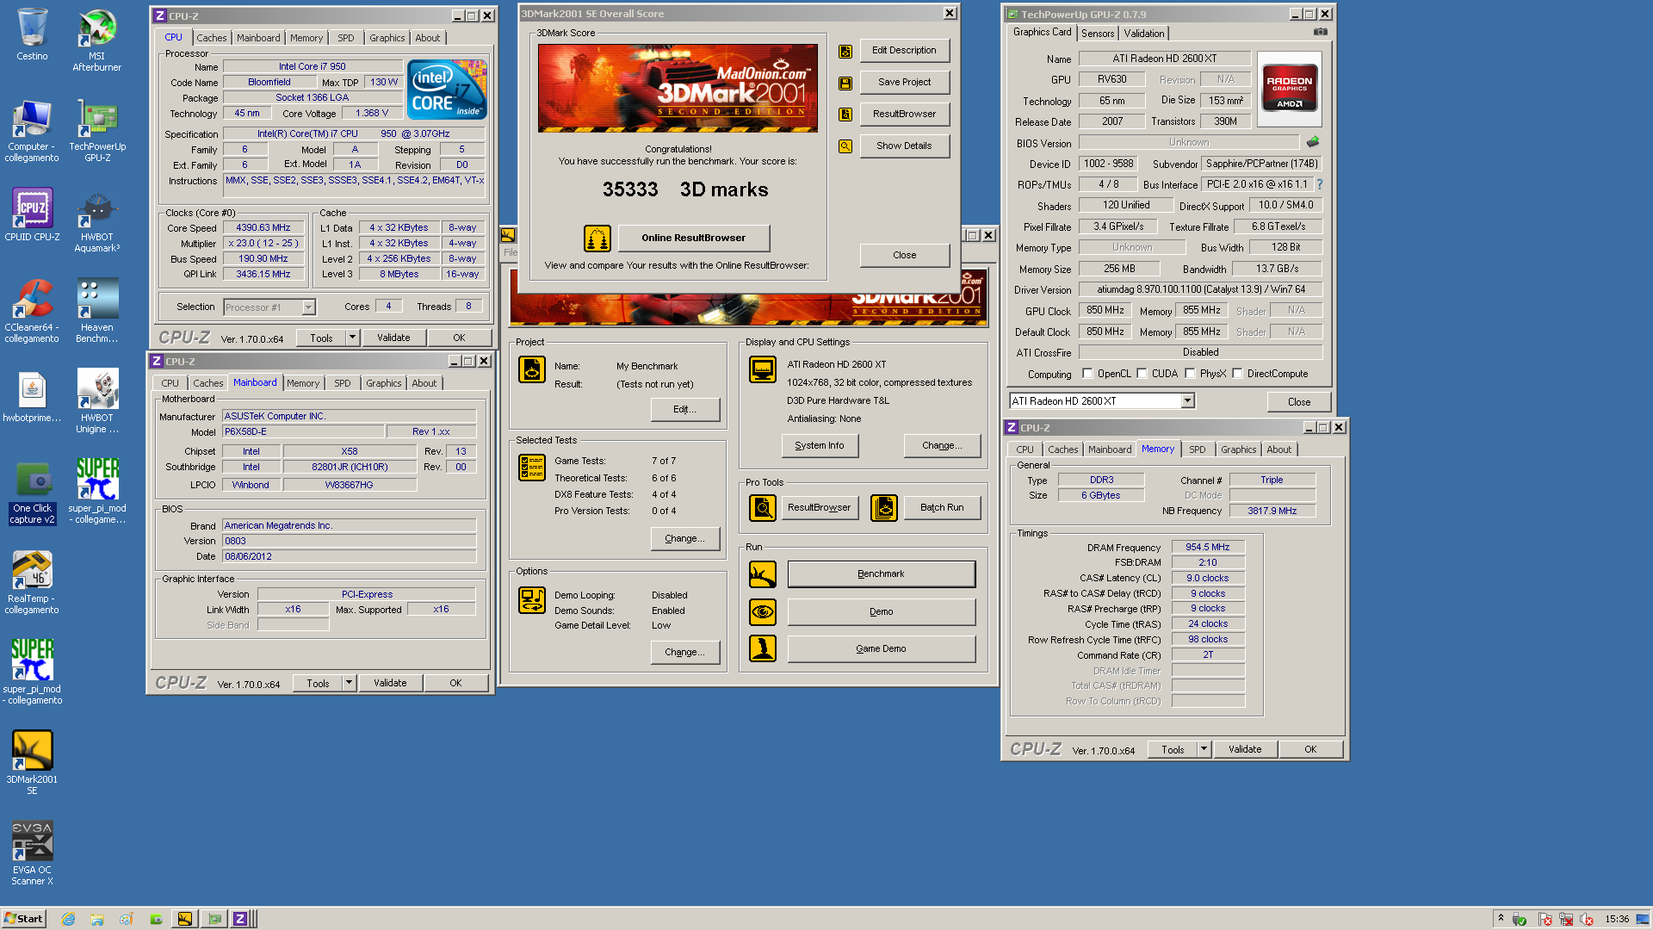Click the Online ResultBrowser button

(x=694, y=238)
